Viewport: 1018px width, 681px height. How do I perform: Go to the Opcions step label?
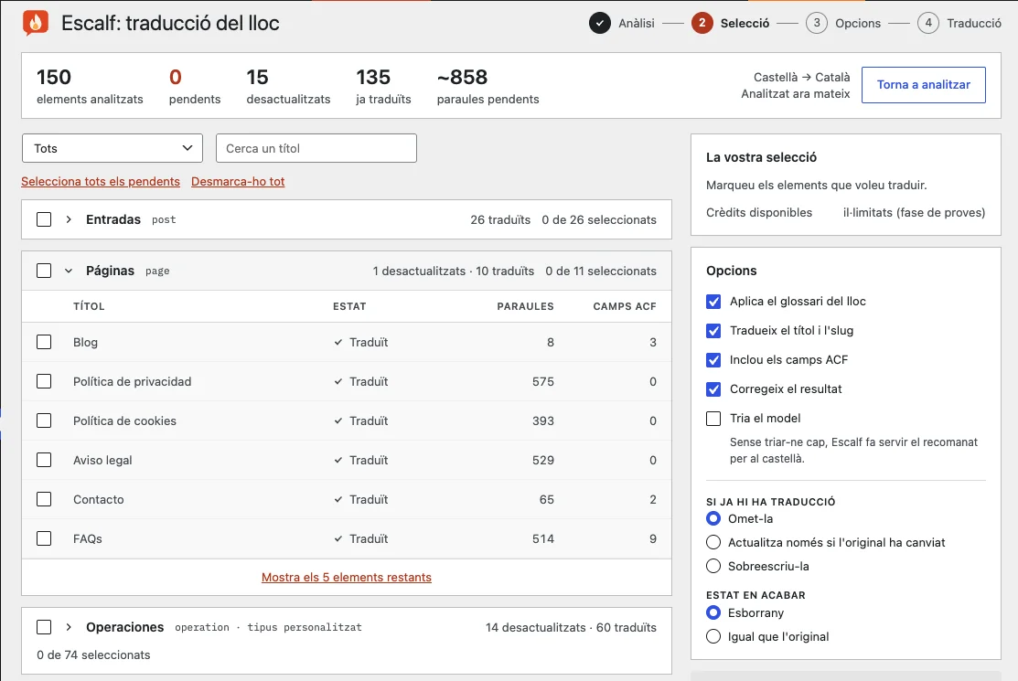[x=858, y=24]
